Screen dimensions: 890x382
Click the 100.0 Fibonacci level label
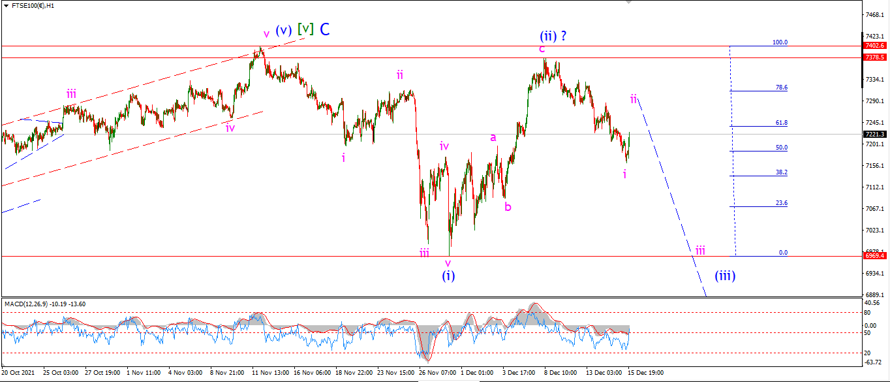(780, 42)
